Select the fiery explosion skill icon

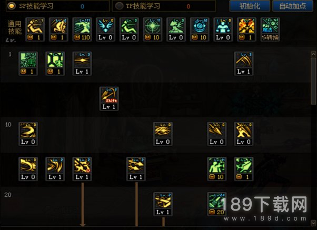click(x=246, y=29)
